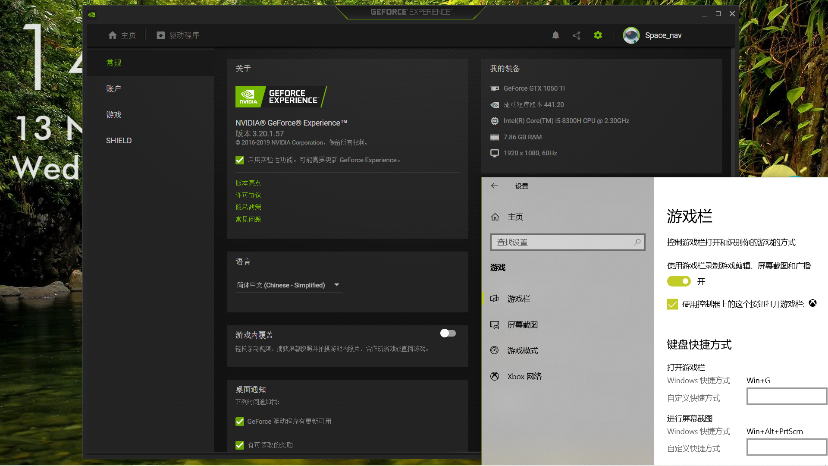Click the GeForce Experience logo in About
The width and height of the screenshot is (828, 466).
(x=281, y=97)
